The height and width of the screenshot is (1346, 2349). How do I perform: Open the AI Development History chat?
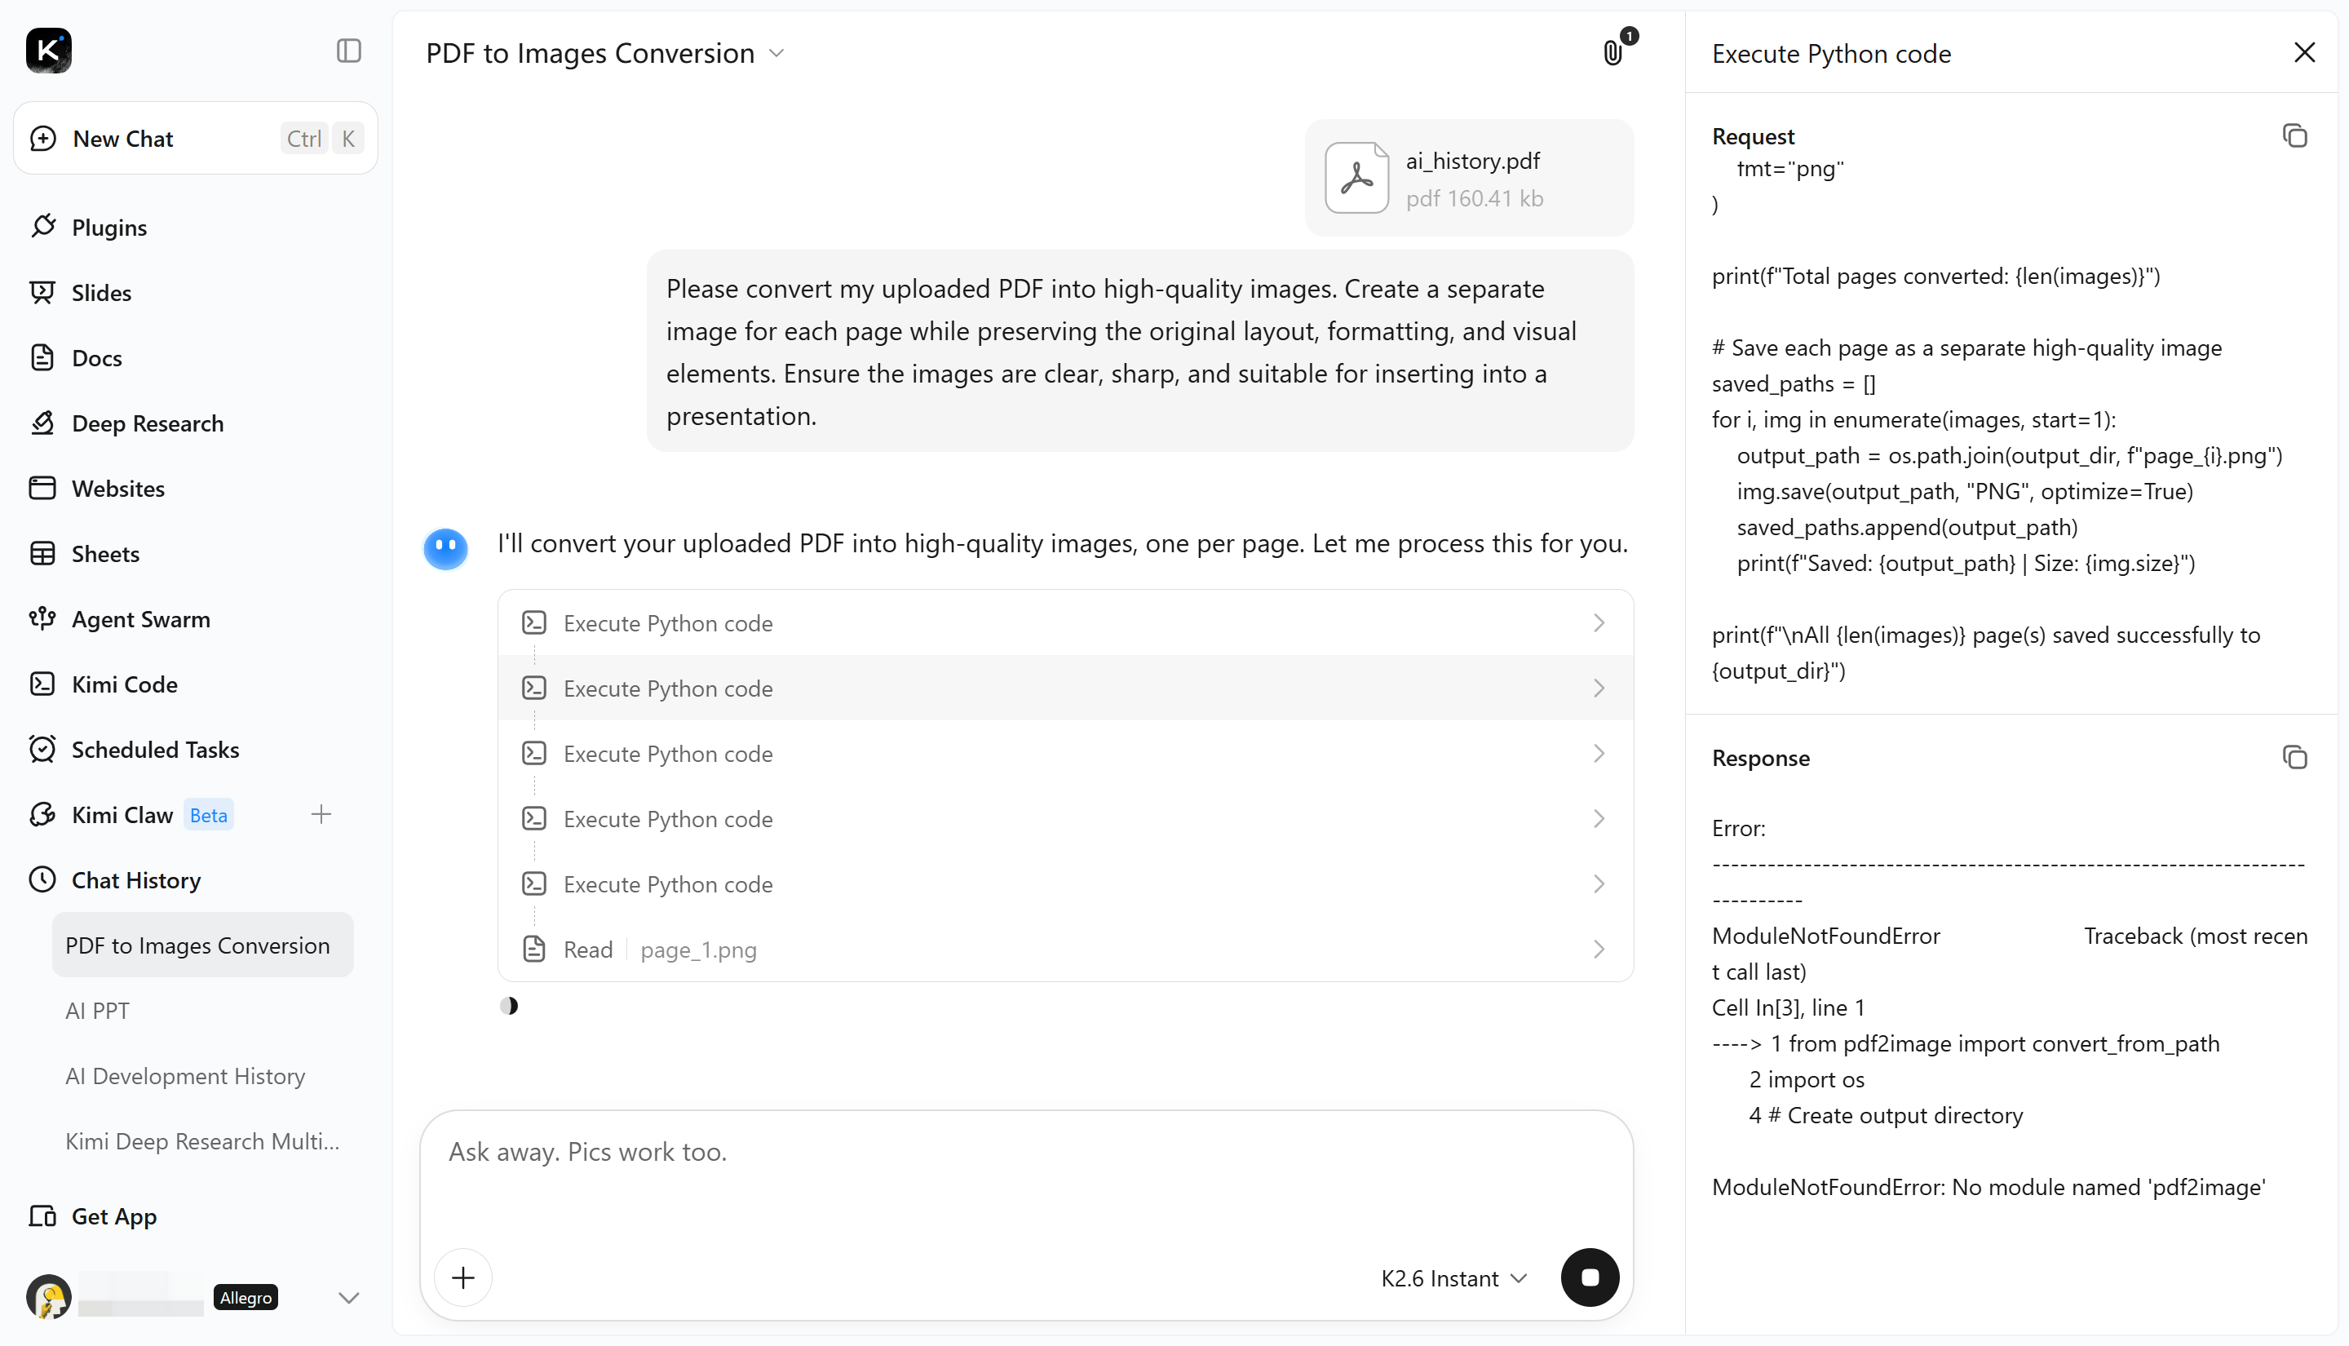coord(185,1076)
